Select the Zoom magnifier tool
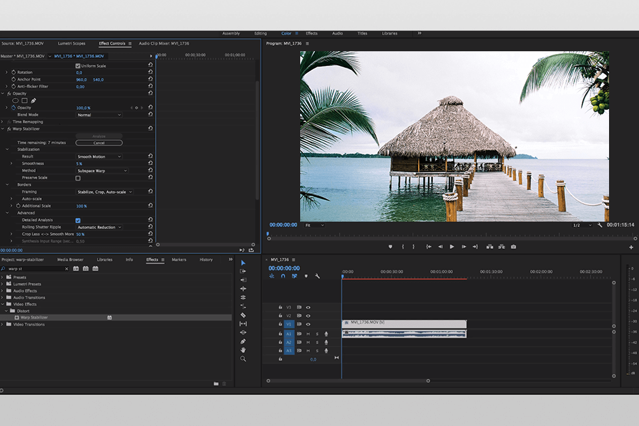This screenshot has height=426, width=639. coord(244,359)
